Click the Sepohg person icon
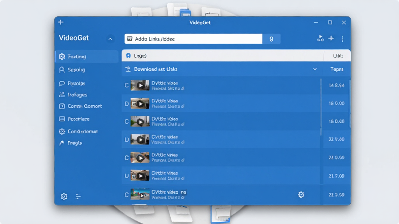 click(x=62, y=70)
